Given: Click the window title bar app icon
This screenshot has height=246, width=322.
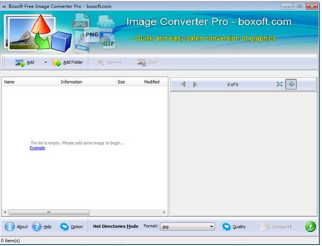Looking at the screenshot, I should coord(4,6).
